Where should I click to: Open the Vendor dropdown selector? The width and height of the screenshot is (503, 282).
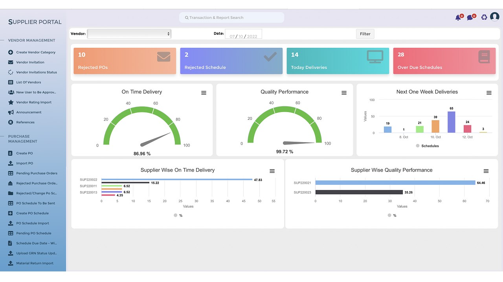[129, 34]
